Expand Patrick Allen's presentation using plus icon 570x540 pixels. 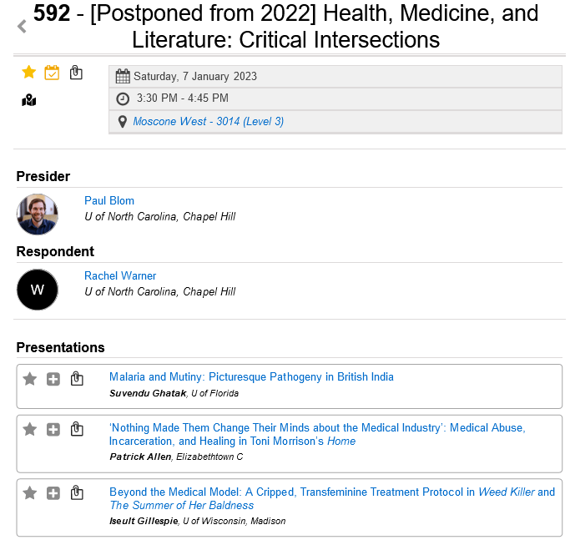[53, 429]
